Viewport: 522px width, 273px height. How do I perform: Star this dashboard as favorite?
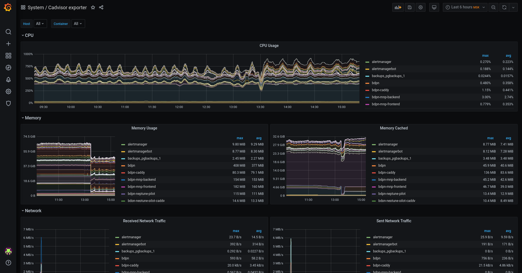pos(93,8)
